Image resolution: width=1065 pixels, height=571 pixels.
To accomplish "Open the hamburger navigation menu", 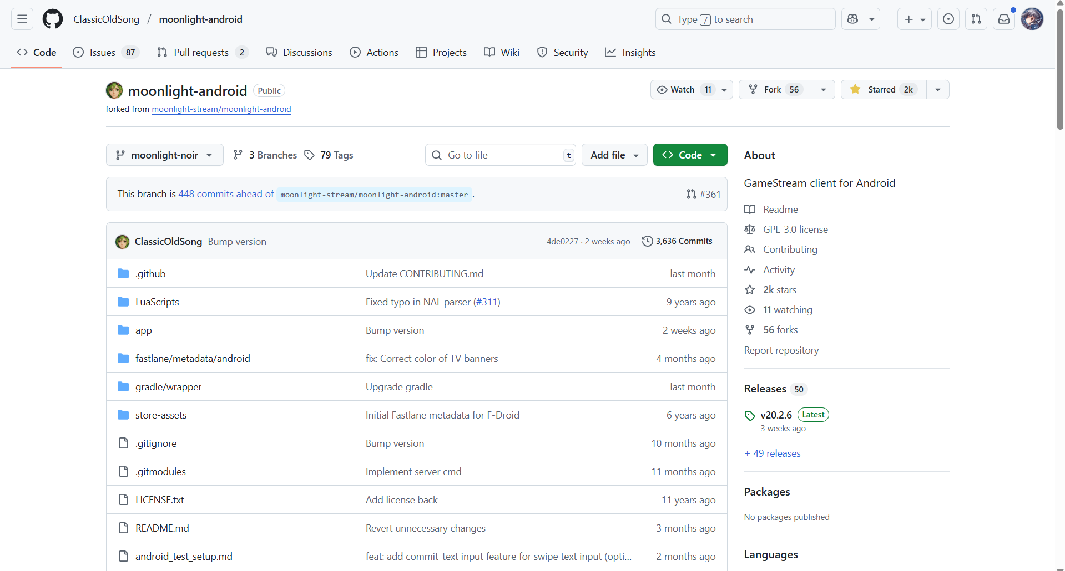I will [x=22, y=19].
